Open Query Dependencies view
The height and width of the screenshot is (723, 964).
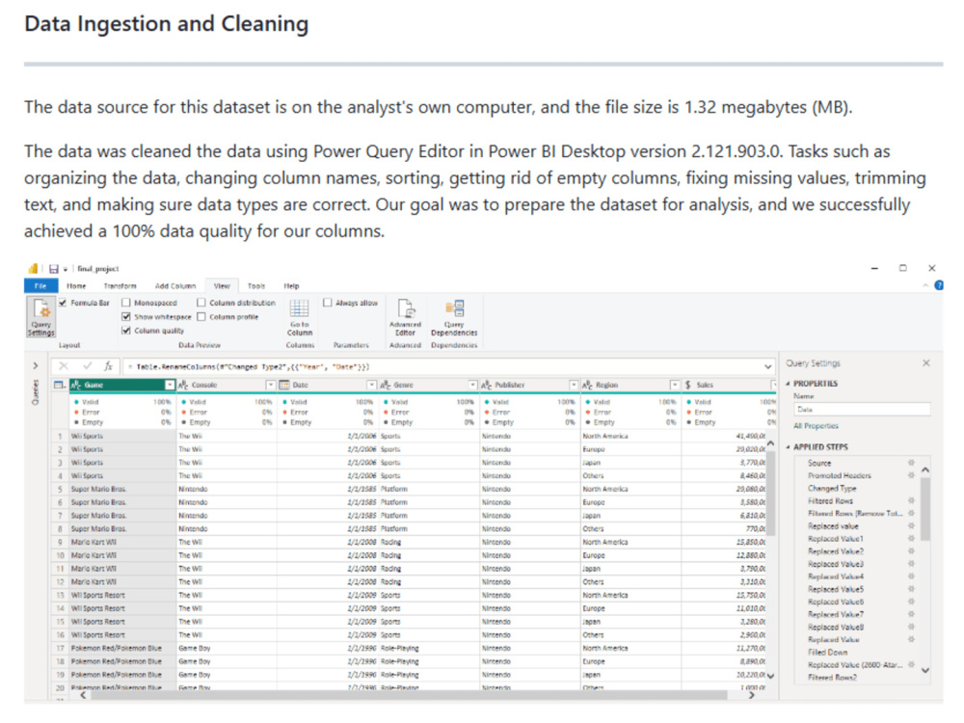(454, 318)
